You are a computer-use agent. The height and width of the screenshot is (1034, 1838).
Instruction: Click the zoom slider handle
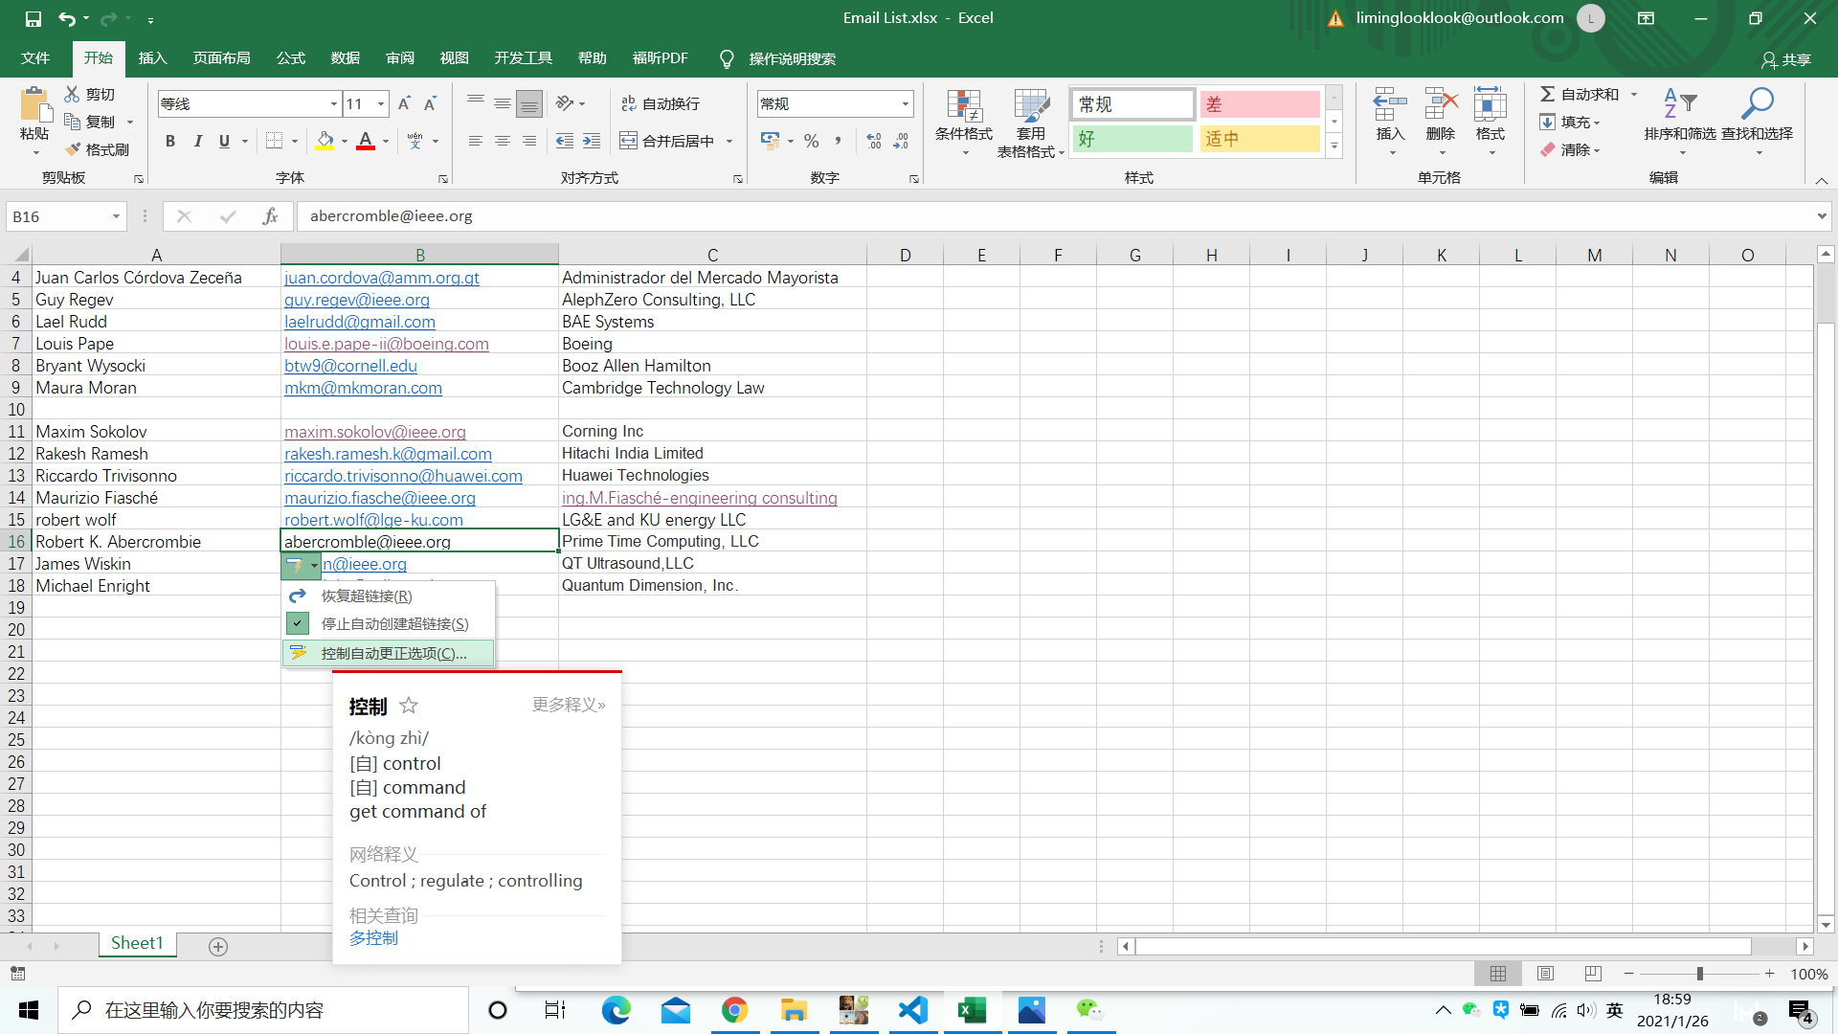(1700, 974)
